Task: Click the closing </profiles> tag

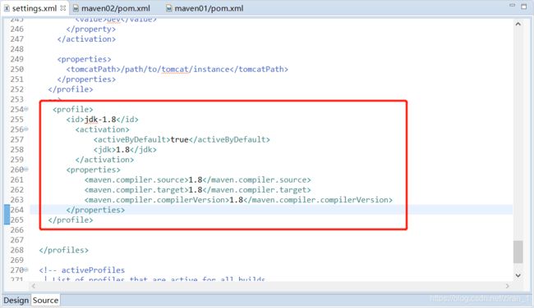Action: point(64,251)
